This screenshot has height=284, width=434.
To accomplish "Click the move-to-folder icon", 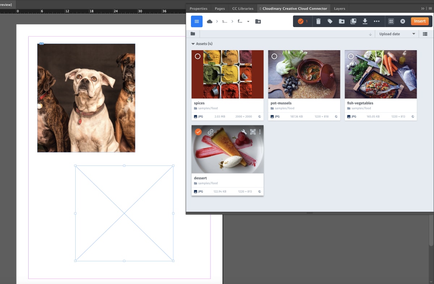I will (341, 21).
